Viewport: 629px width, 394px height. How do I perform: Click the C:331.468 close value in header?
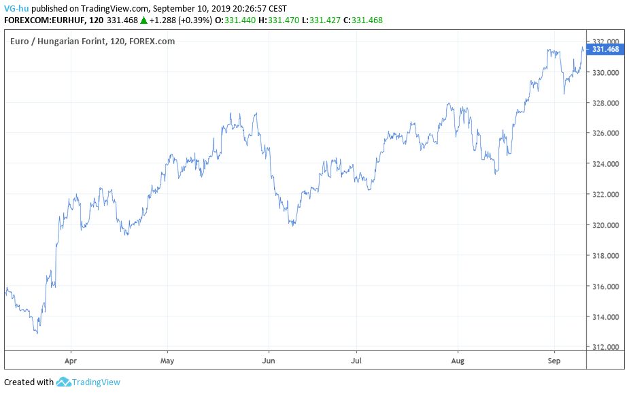362,20
